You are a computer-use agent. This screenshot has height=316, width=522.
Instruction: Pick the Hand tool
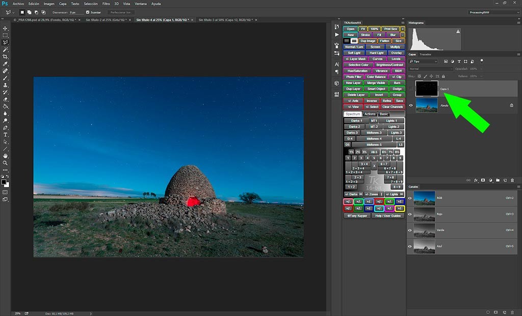(5, 155)
